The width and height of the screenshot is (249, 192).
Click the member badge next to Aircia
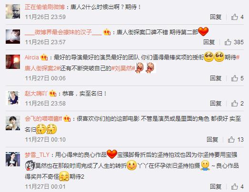click(44, 58)
